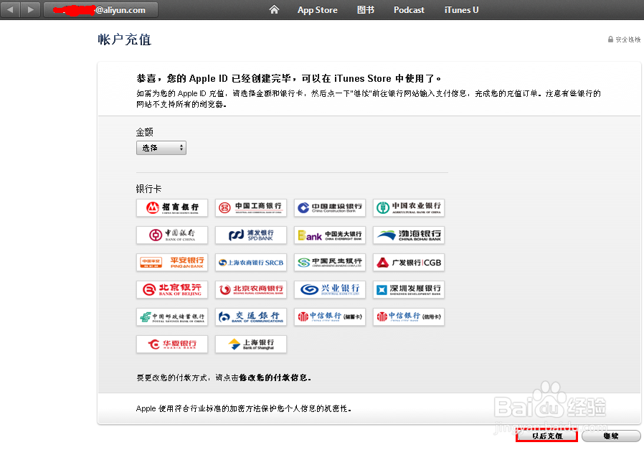Image resolution: width=644 pixels, height=450 pixels.
Task: Select 深圳发展银行 bank card
Action: click(x=409, y=289)
